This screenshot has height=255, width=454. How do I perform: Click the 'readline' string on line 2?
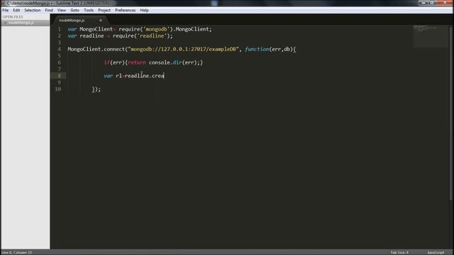click(x=152, y=36)
